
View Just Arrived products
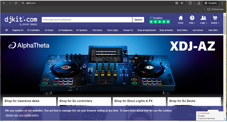(198, 30)
